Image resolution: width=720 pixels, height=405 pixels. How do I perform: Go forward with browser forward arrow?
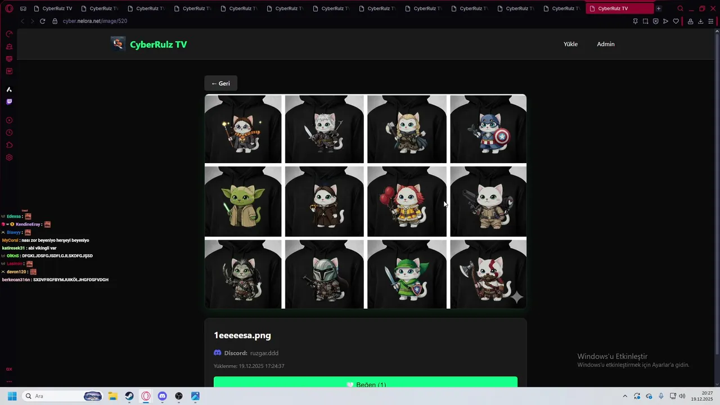pos(32,21)
